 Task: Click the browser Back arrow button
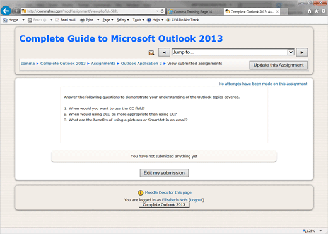click(6, 11)
